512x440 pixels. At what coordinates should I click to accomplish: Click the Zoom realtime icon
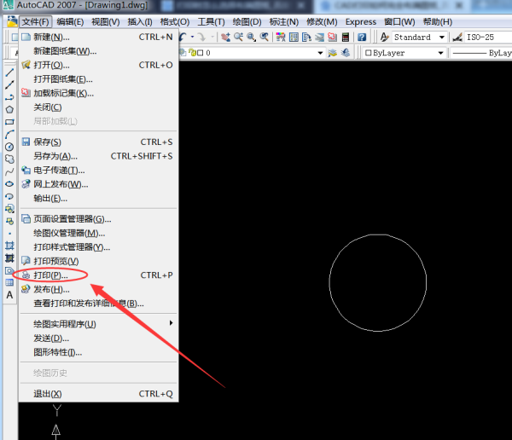pyautogui.click(x=238, y=38)
